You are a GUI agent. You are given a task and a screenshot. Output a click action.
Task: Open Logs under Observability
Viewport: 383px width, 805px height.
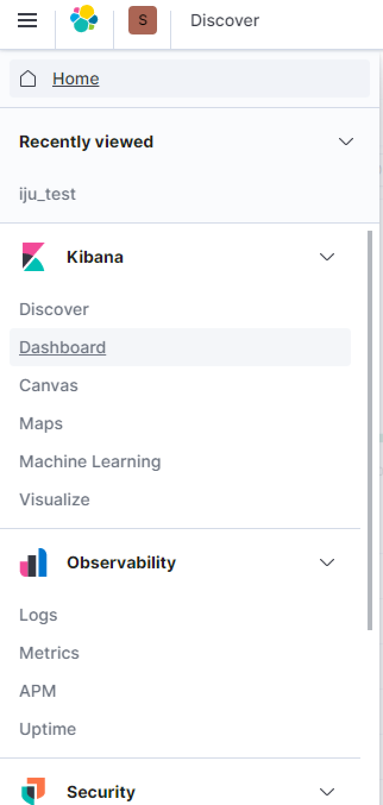coord(39,615)
